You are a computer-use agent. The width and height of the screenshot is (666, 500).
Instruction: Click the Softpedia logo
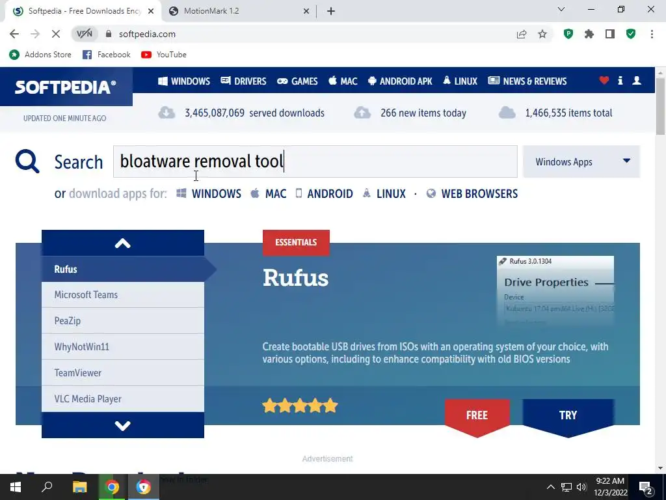point(66,87)
